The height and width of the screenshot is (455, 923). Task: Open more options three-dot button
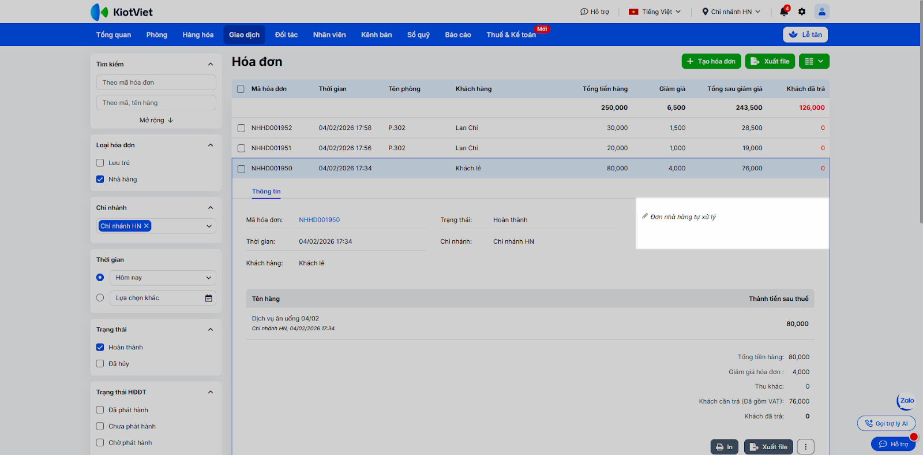pyautogui.click(x=806, y=447)
